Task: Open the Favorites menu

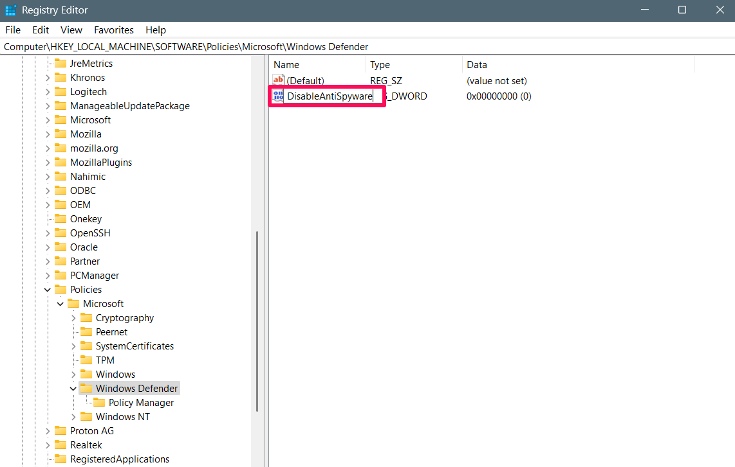Action: (113, 30)
